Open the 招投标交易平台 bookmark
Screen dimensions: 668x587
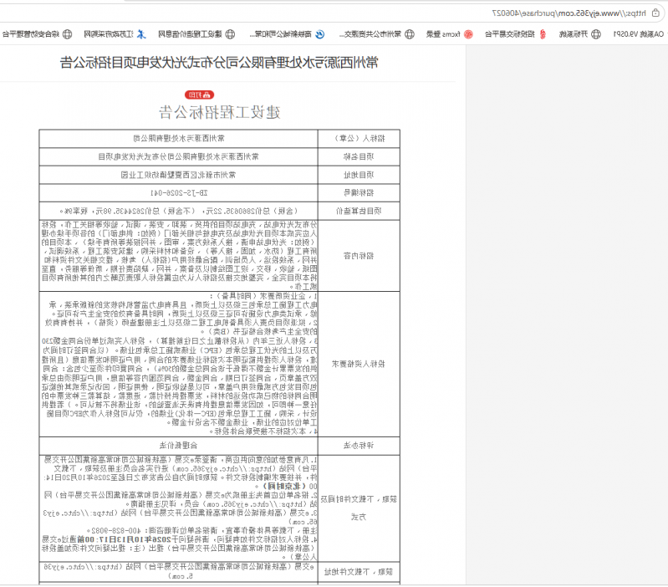pyautogui.click(x=516, y=34)
